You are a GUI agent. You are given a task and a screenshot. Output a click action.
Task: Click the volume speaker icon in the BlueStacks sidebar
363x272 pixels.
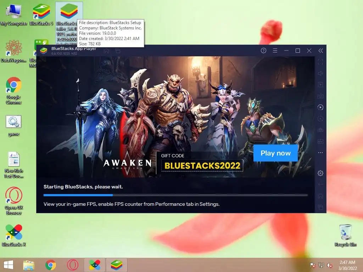320,73
